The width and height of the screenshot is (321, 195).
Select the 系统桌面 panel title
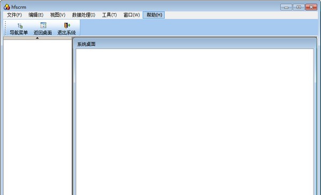pyautogui.click(x=86, y=44)
